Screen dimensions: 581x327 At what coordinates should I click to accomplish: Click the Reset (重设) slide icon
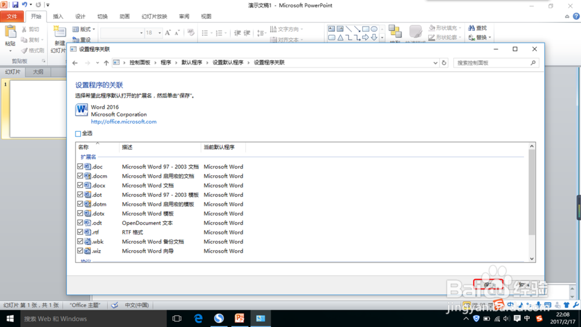point(76,39)
